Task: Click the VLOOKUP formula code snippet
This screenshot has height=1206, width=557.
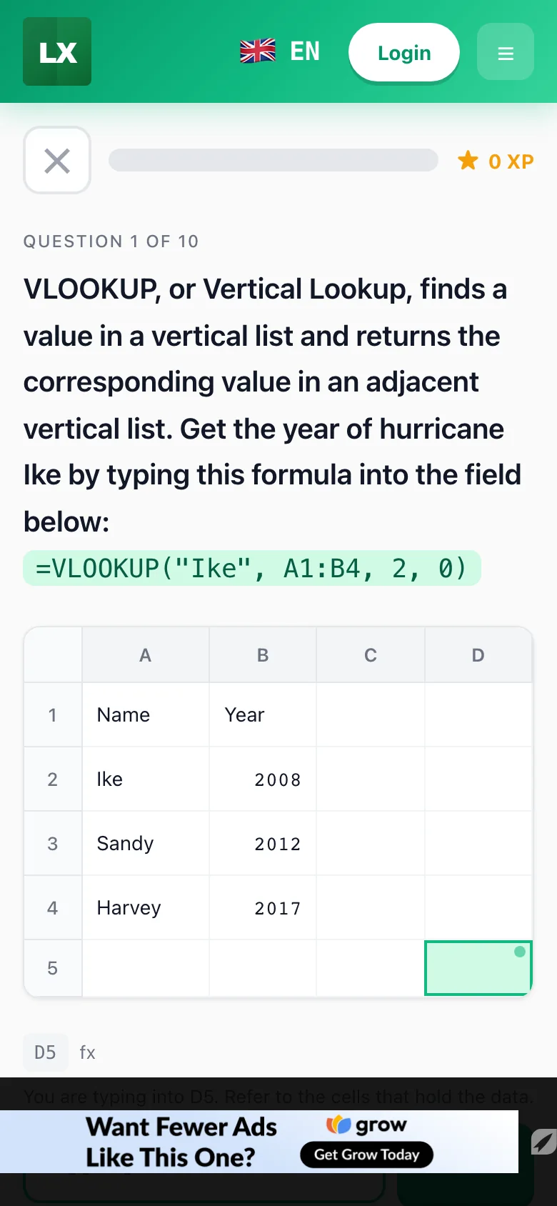Action: [252, 568]
